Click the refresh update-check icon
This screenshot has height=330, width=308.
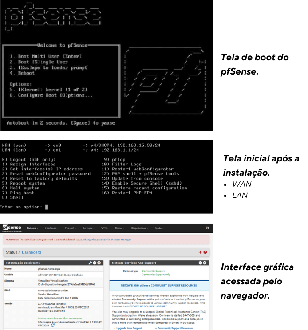click(x=53, y=325)
